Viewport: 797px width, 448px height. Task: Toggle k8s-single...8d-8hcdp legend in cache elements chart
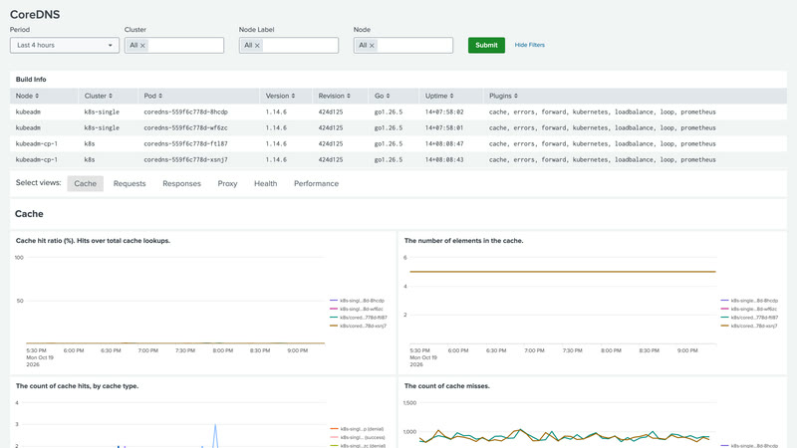click(749, 301)
